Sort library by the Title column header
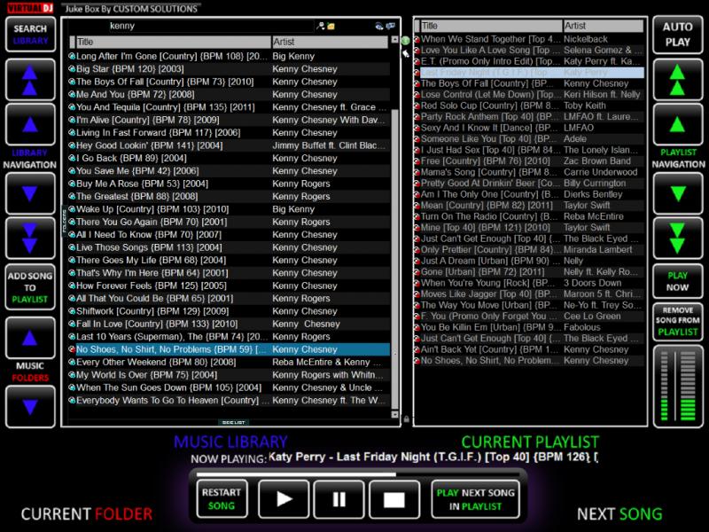Image resolution: width=709 pixels, height=532 pixels. pyautogui.click(x=174, y=42)
